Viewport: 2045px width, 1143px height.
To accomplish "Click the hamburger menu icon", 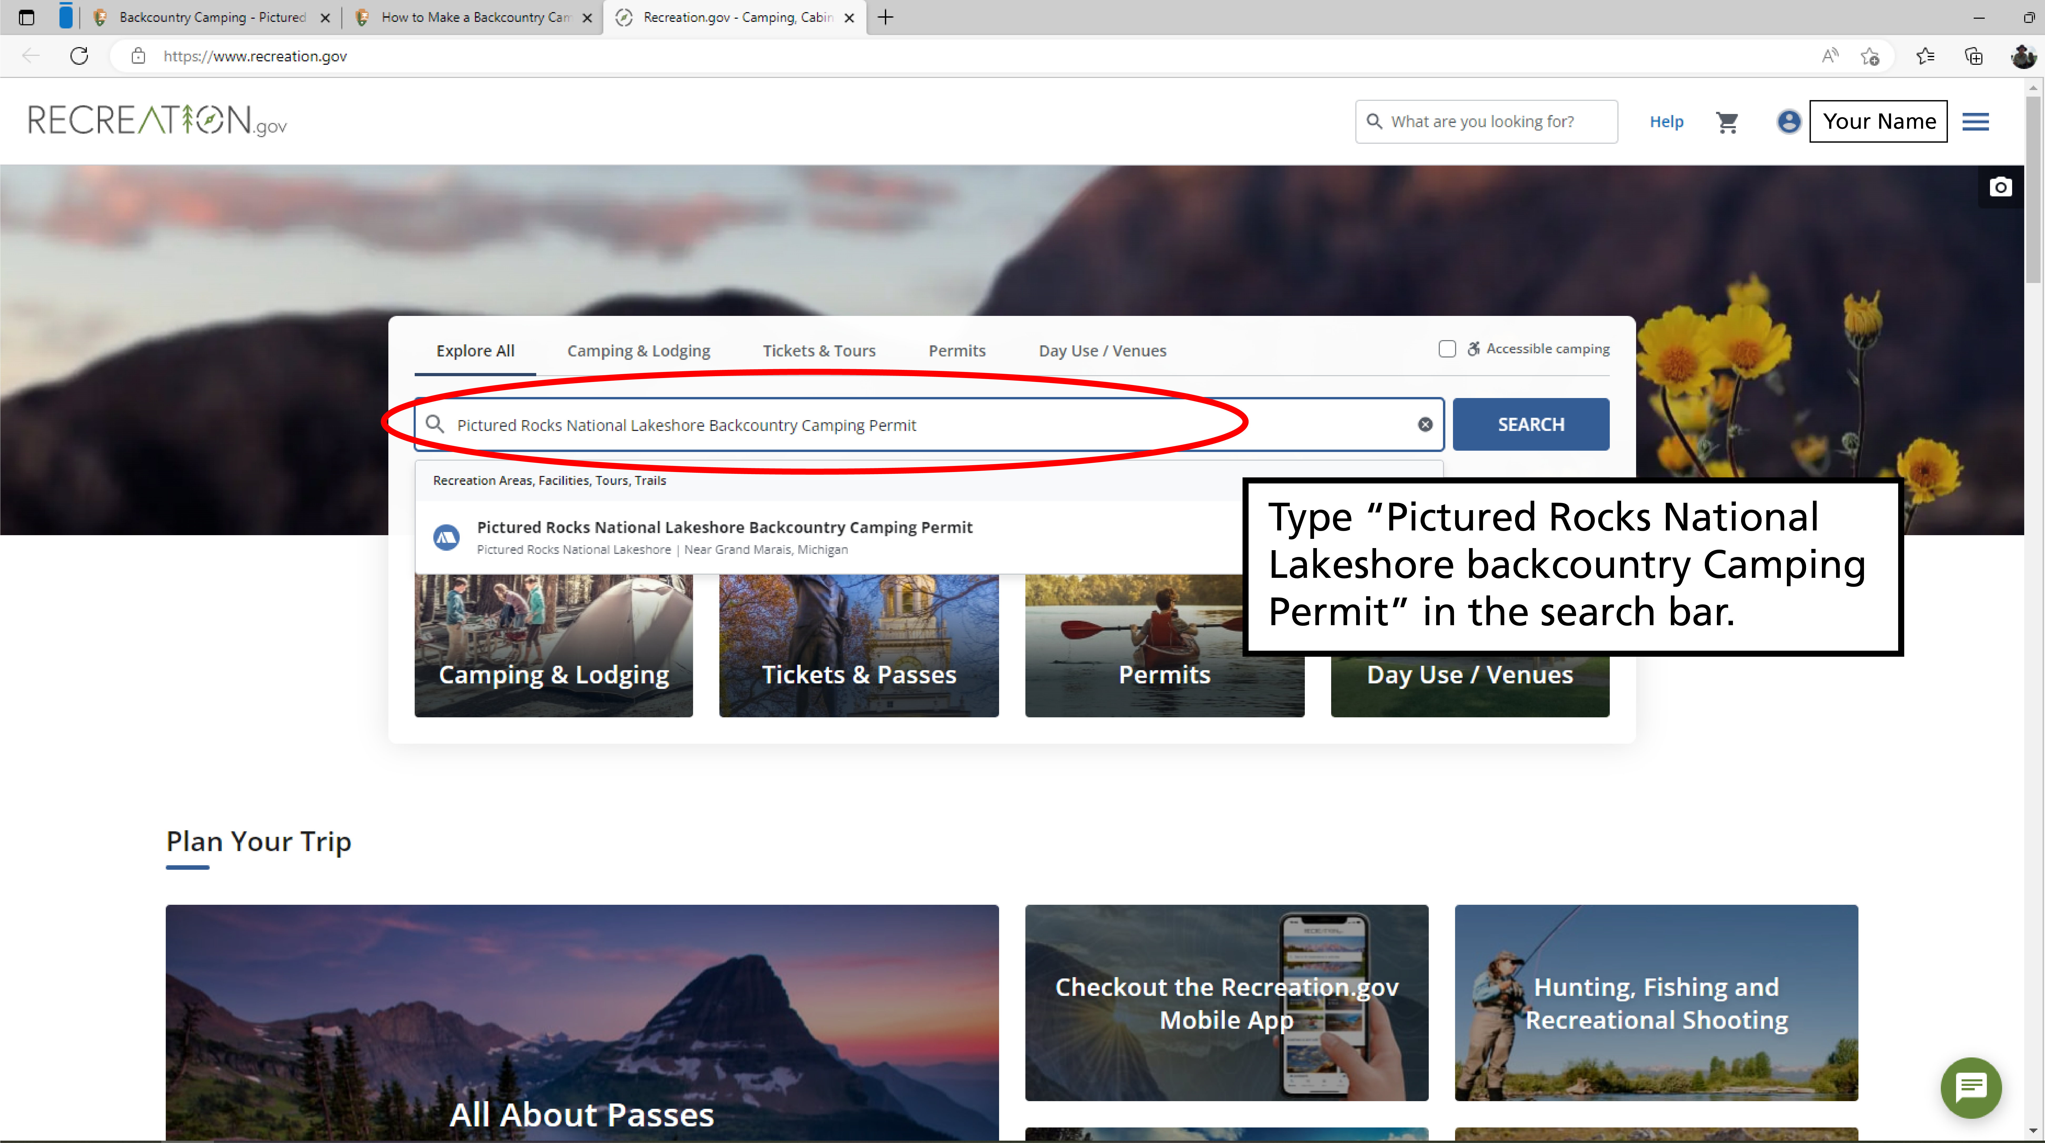I will pyautogui.click(x=1978, y=121).
